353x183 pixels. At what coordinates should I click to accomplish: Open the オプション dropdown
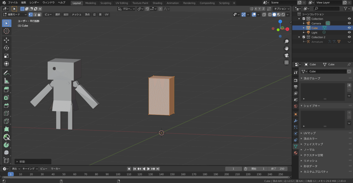tap(281, 9)
